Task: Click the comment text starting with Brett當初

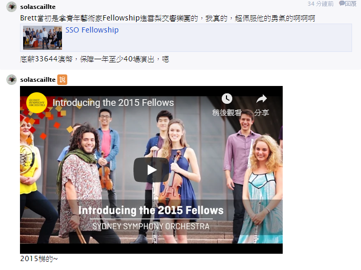Action: [168, 18]
